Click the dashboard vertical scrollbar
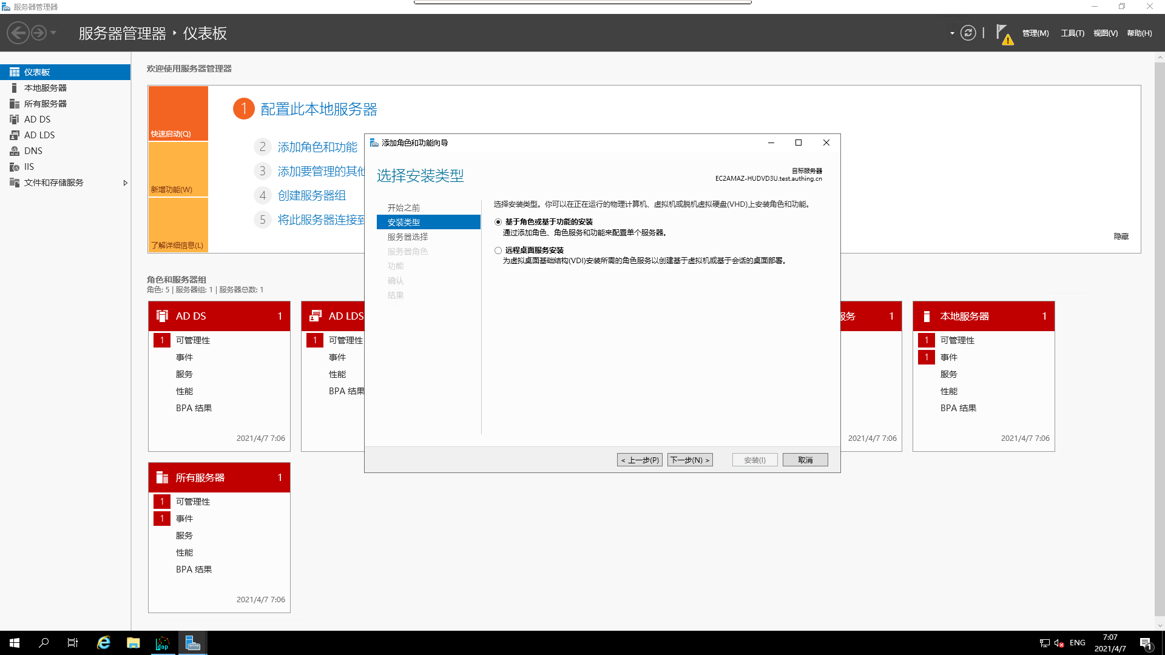 pos(1160,340)
